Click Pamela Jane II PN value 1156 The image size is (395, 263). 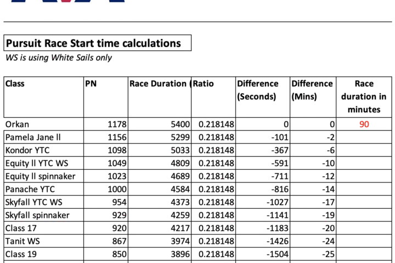[116, 137]
